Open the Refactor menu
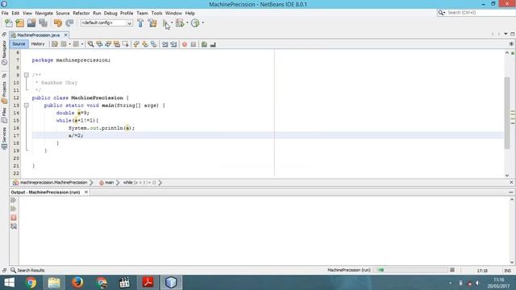The image size is (516, 290). (81, 13)
